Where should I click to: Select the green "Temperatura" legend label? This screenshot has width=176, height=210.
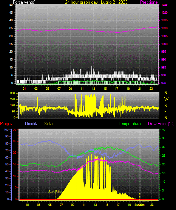[x=130, y=124]
